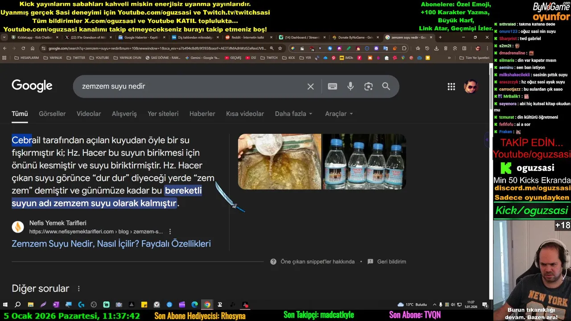Switch to the Videolar tab
Image resolution: width=571 pixels, height=321 pixels.
(89, 114)
